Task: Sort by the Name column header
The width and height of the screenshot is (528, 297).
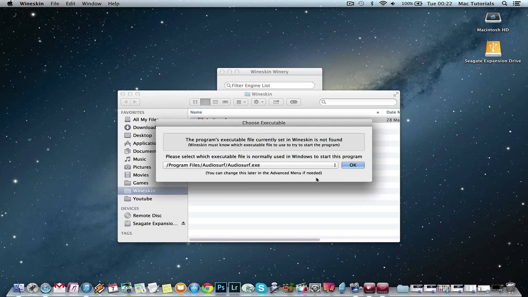Action: 285,112
